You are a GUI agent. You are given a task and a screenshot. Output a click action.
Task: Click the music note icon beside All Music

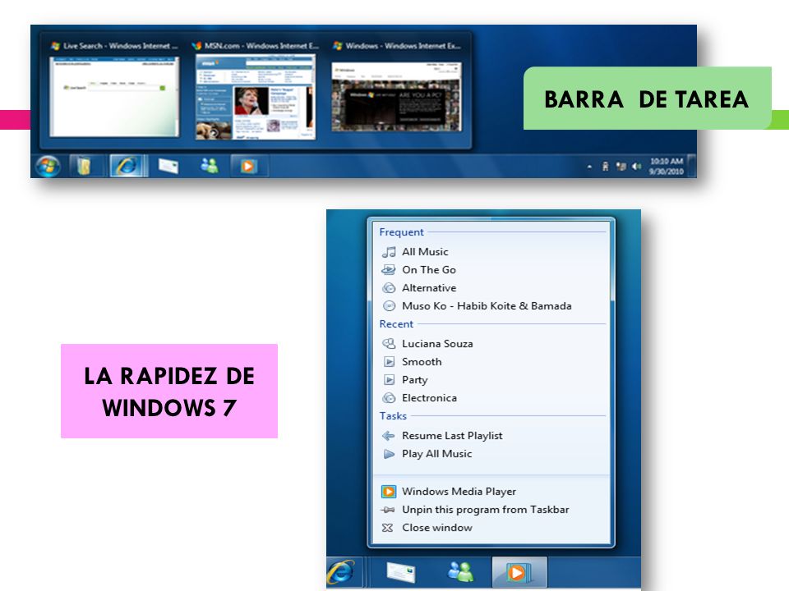(389, 252)
